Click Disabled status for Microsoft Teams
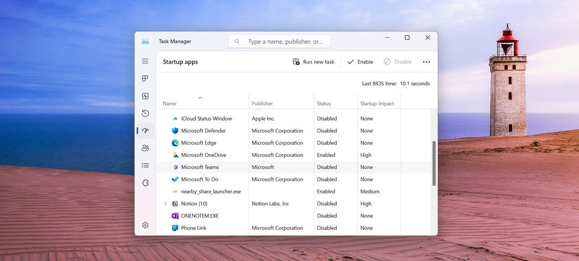Image resolution: width=579 pixels, height=261 pixels. click(x=327, y=167)
